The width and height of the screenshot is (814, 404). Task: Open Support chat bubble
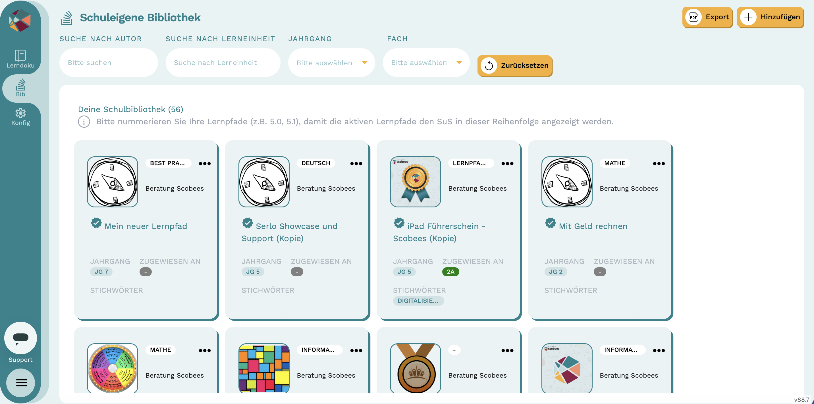coord(20,338)
